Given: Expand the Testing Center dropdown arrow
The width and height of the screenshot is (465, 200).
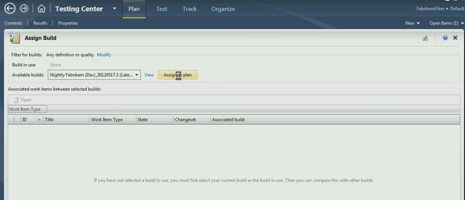Looking at the screenshot, I should [x=114, y=9].
